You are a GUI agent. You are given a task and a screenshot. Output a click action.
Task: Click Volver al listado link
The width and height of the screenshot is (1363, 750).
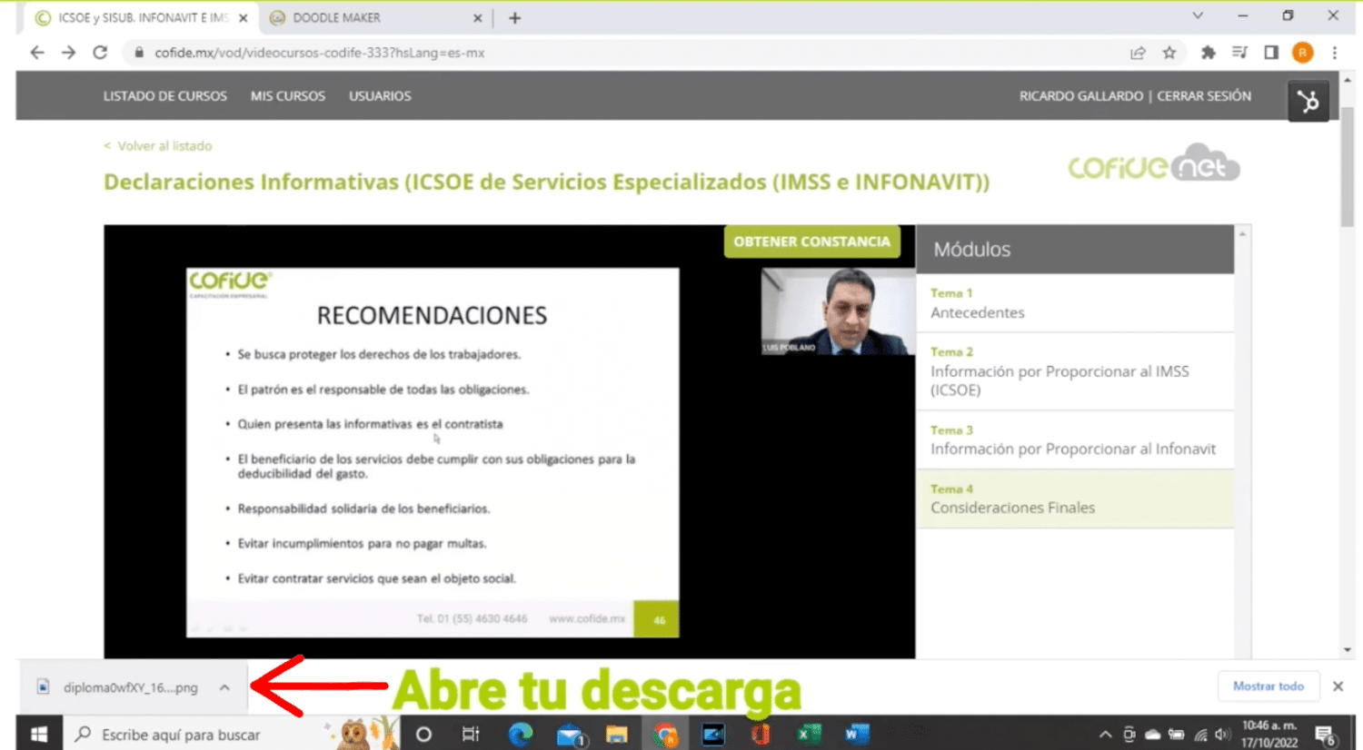click(157, 145)
